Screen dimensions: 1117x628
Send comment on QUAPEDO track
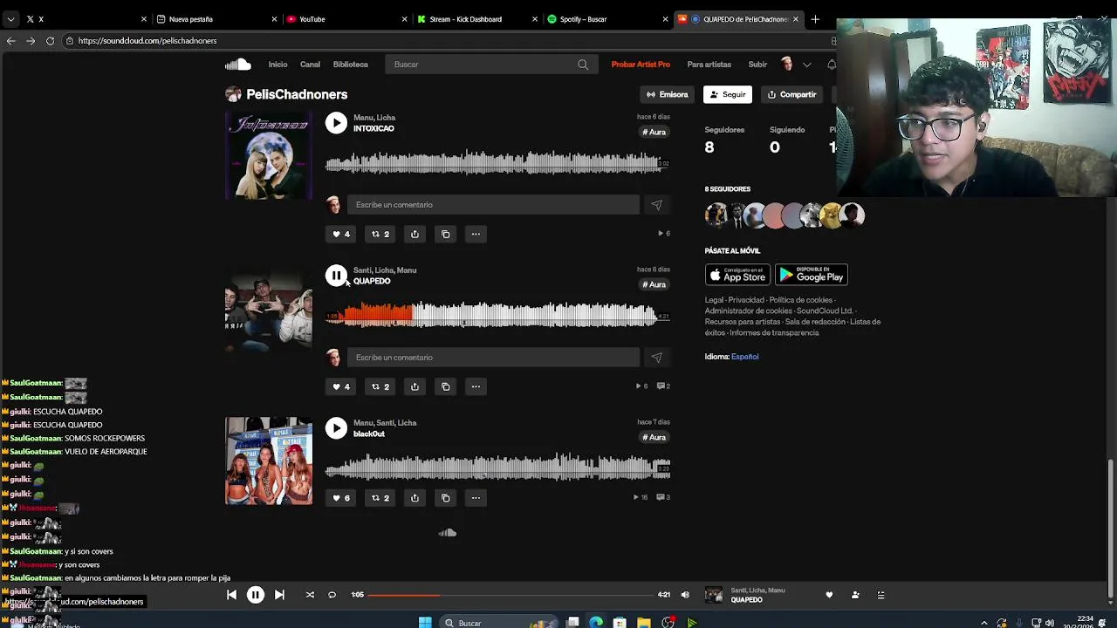click(x=656, y=358)
